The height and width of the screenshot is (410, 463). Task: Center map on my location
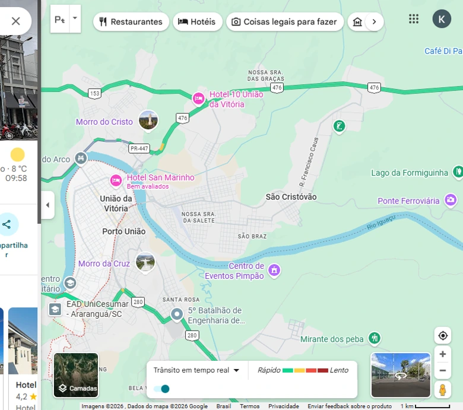(443, 336)
